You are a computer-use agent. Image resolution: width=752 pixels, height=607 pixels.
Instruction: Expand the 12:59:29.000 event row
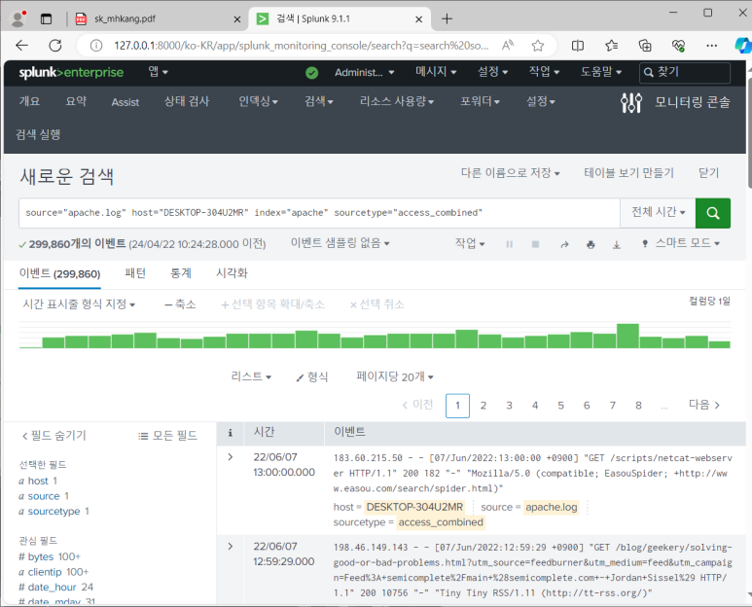click(231, 546)
